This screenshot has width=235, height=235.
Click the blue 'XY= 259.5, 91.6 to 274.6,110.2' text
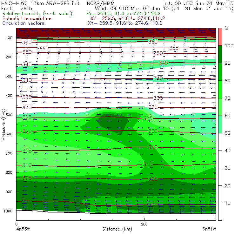click(x=125, y=23)
